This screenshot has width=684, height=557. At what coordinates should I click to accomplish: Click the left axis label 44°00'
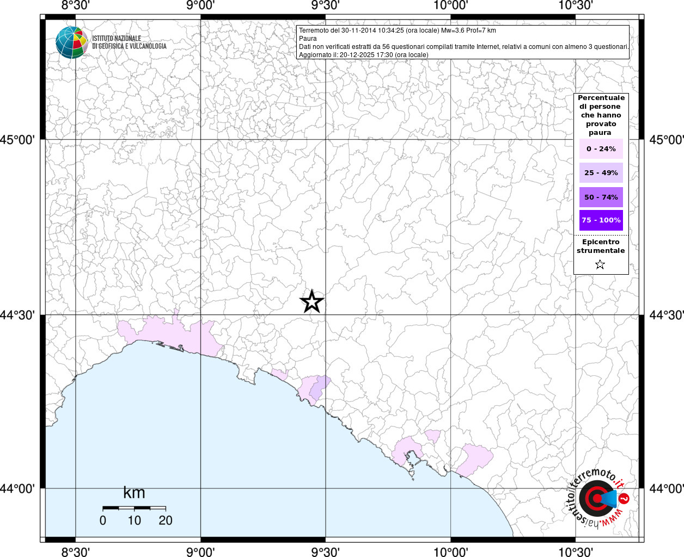coord(17,488)
